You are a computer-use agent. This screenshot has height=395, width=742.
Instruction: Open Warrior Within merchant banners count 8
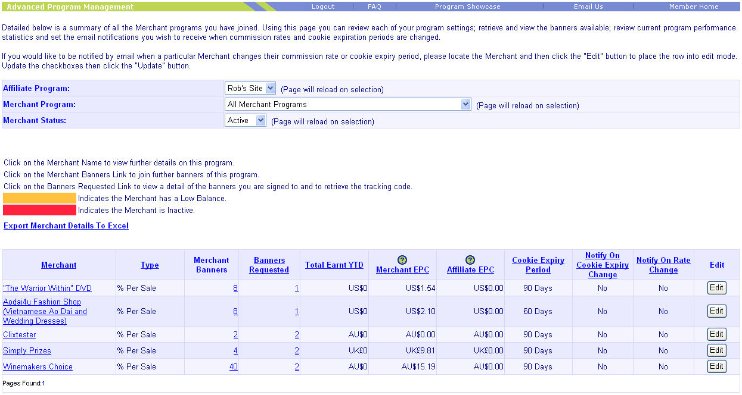pyautogui.click(x=235, y=288)
